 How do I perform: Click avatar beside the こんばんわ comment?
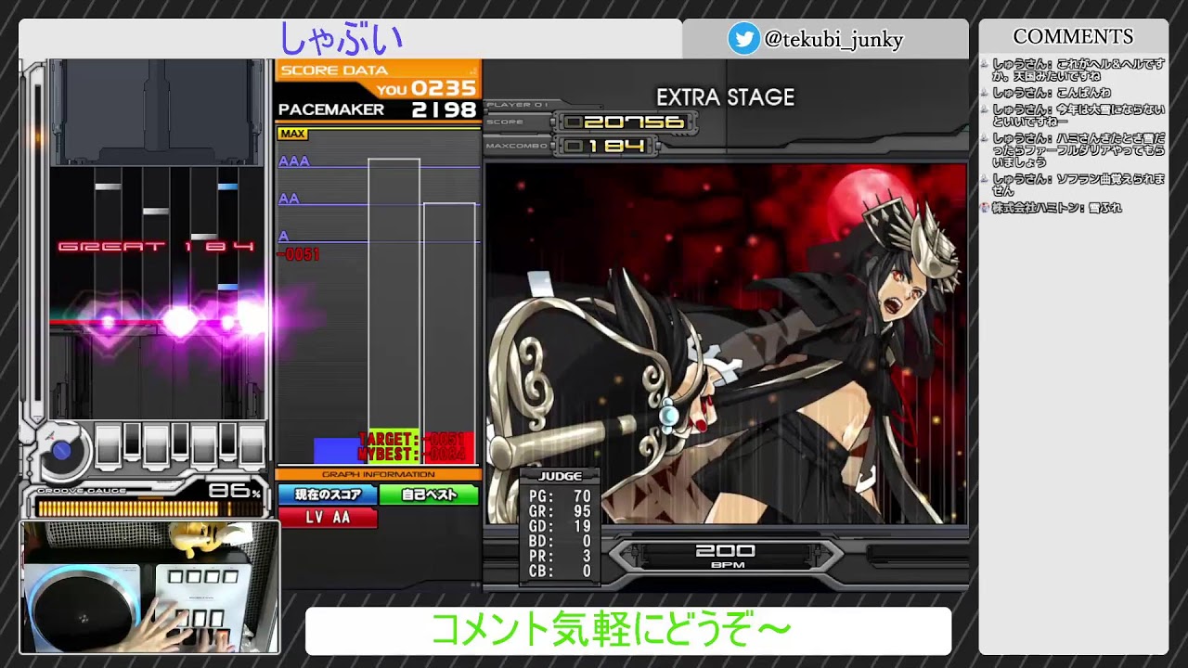(986, 93)
